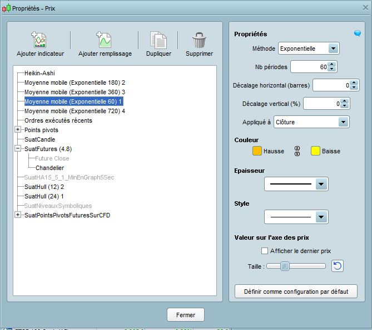This screenshot has width=372, height=330.
Task: Click the Ajouter indicateur icon
Action: pos(39,40)
